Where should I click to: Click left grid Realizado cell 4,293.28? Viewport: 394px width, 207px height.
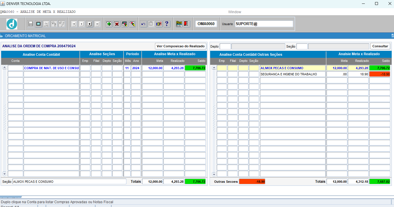174,68
